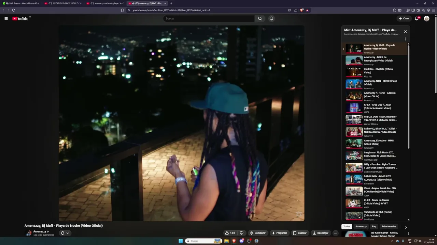Open Brave Rewards triangle icon
The height and width of the screenshot is (245, 437).
click(x=307, y=10)
